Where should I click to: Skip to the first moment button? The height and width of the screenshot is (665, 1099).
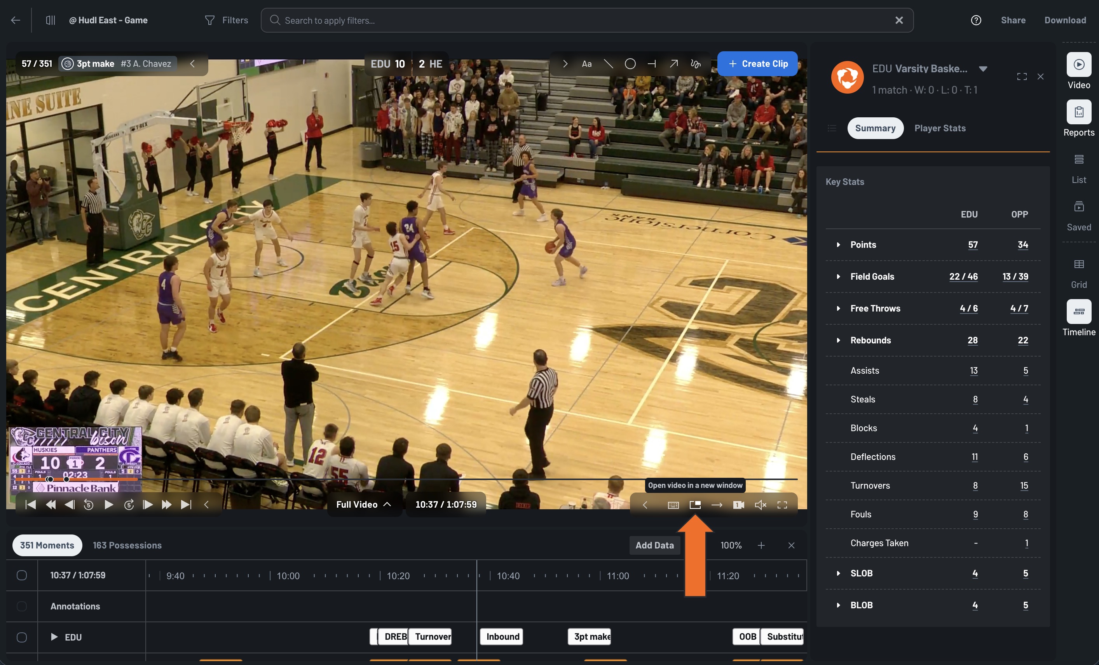(30, 505)
